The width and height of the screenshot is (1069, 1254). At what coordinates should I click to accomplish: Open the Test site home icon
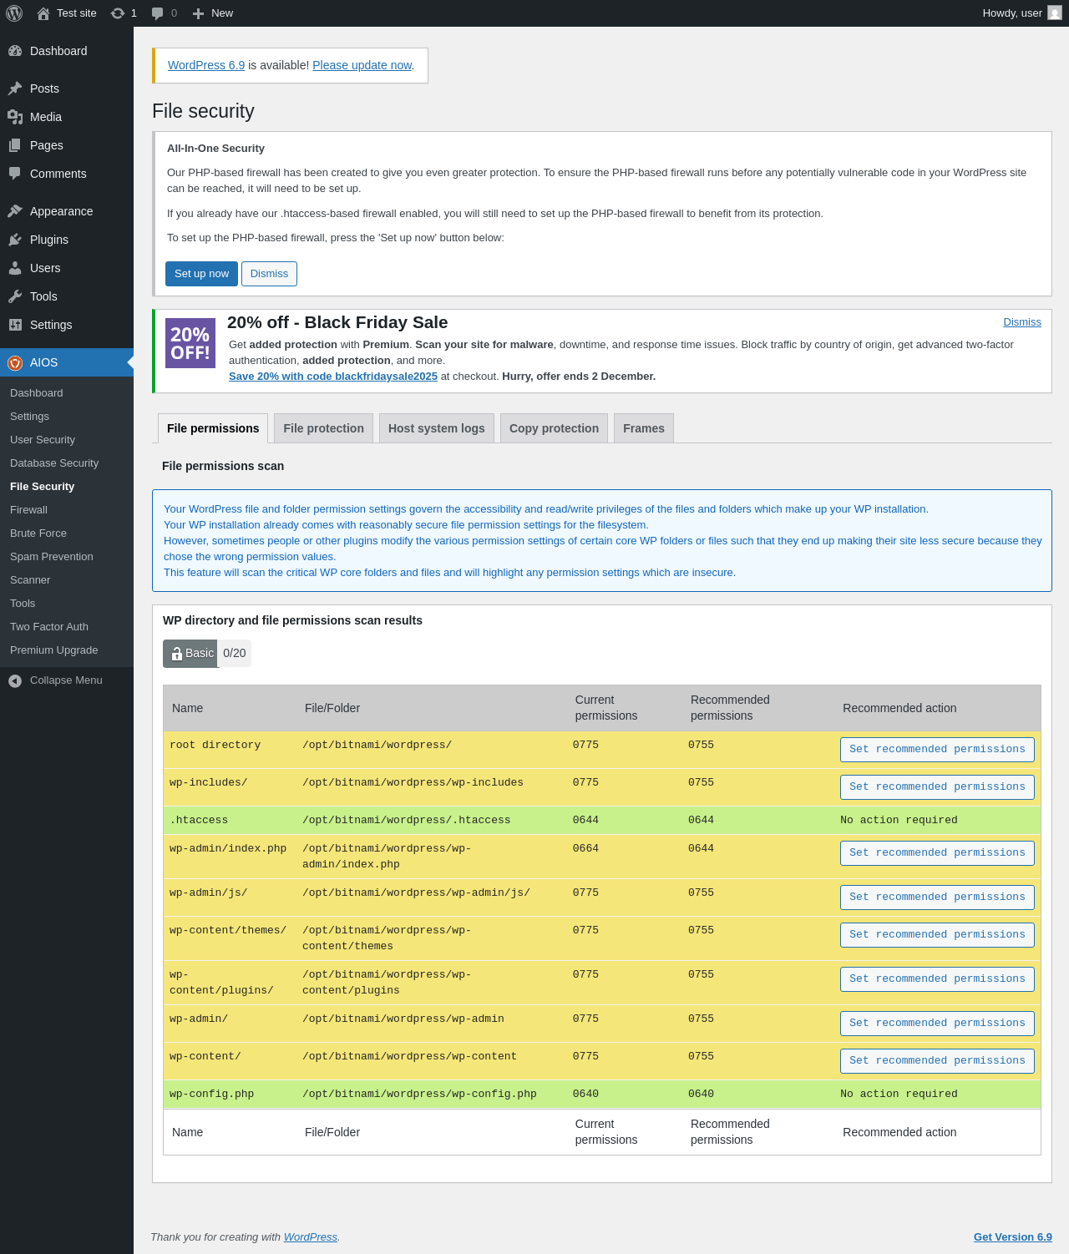(x=43, y=13)
